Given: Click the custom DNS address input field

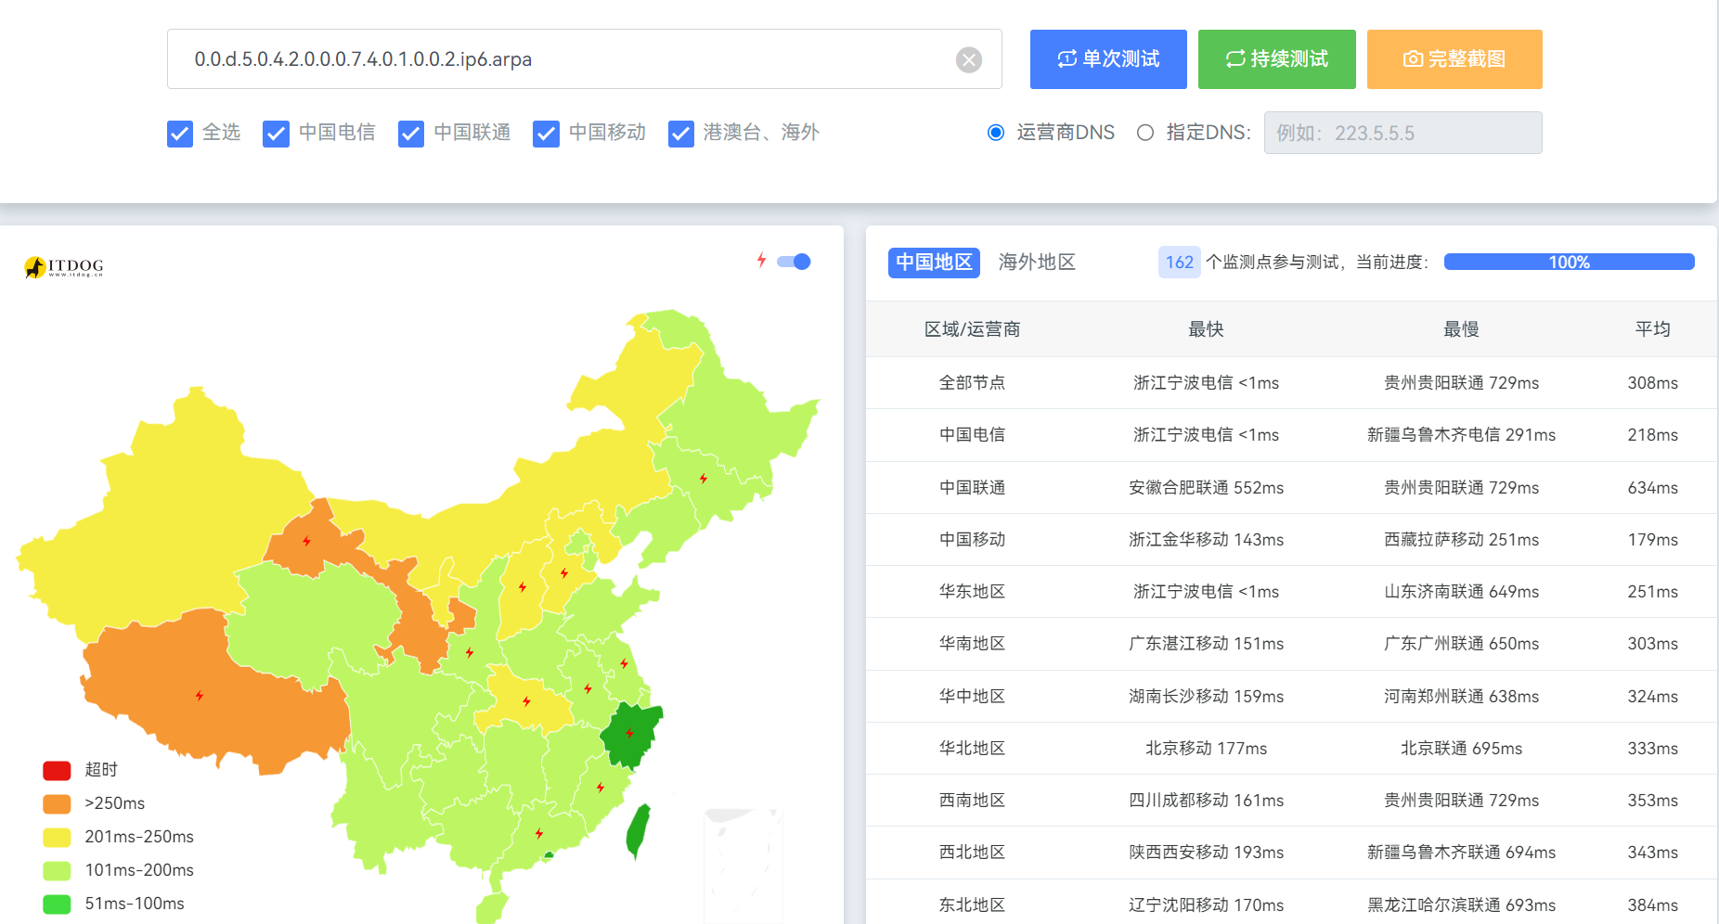Looking at the screenshot, I should tap(1402, 133).
